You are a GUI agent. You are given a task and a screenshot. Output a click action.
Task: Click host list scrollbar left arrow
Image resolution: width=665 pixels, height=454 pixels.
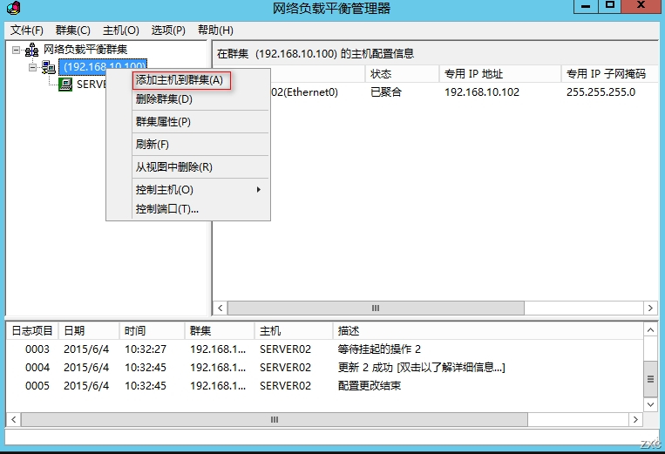(221, 308)
